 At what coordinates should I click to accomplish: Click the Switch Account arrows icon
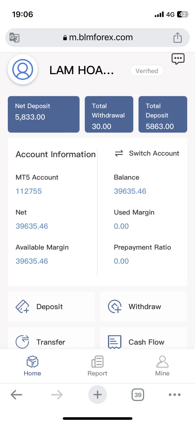click(x=119, y=153)
